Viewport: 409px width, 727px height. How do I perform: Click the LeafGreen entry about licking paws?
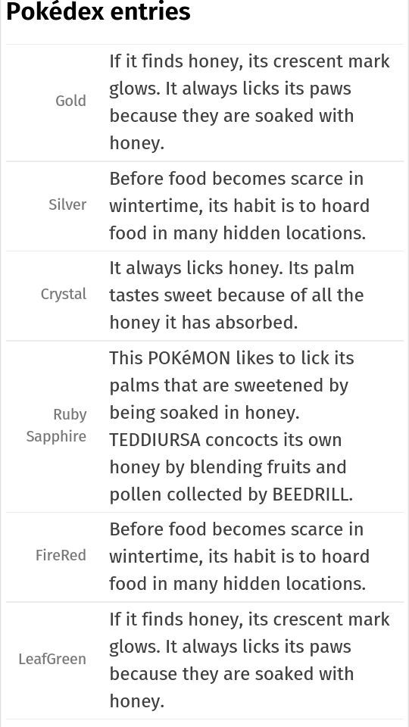point(249,660)
